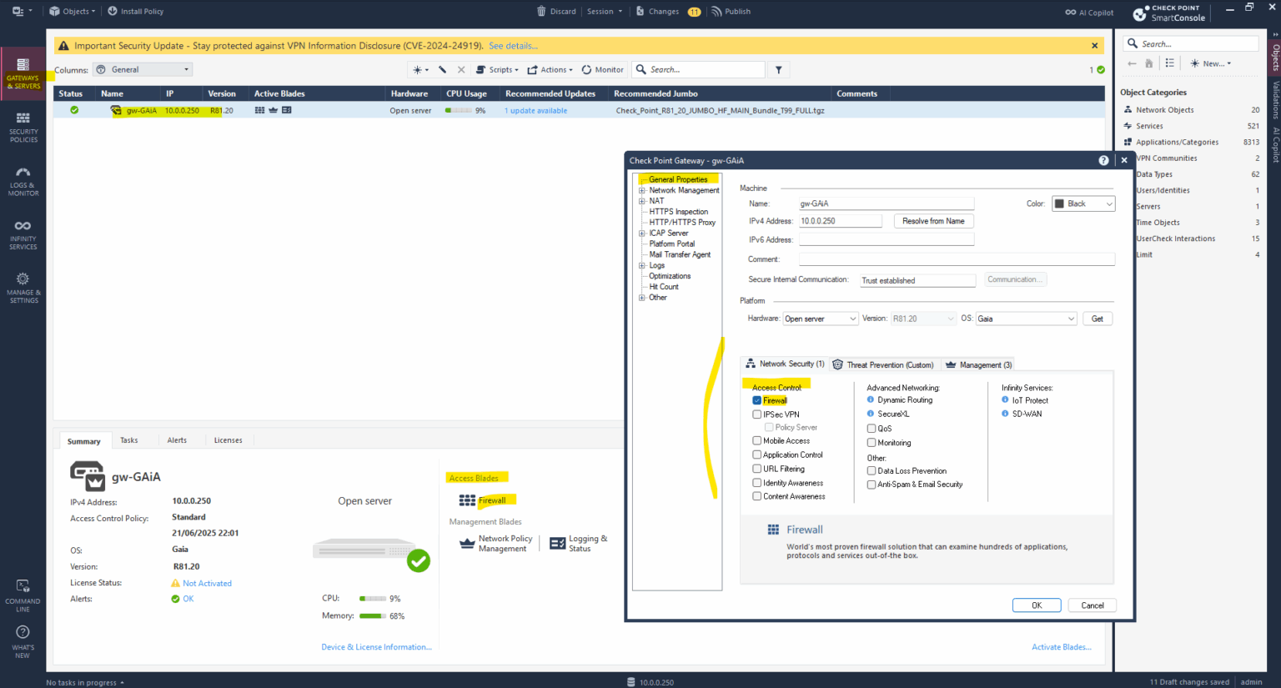
Task: Switch to the Threat Prevention (Custom) tab
Action: click(x=884, y=364)
